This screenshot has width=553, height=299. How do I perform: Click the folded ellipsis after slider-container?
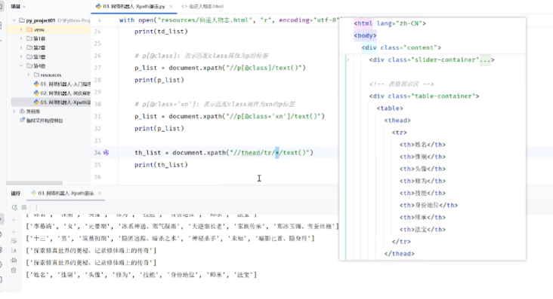click(485, 59)
